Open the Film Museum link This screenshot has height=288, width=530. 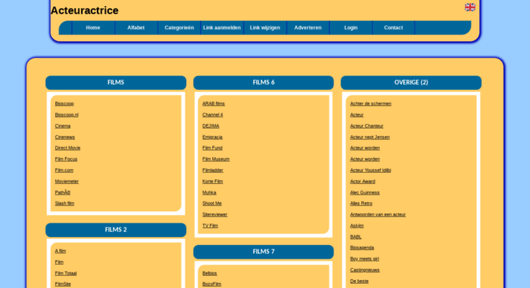[x=216, y=159]
